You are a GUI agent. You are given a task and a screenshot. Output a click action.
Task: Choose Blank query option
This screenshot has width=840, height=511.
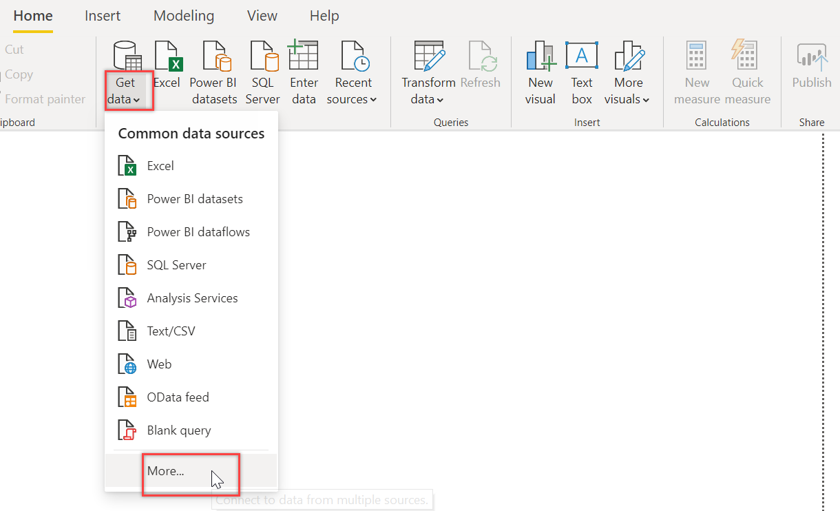191,430
